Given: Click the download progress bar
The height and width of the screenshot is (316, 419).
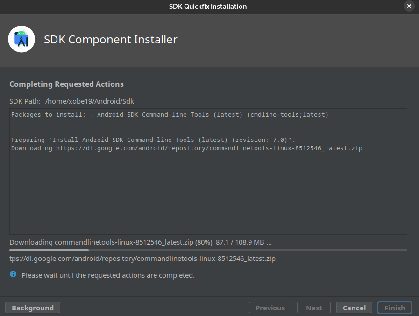Looking at the screenshot, I should [208, 250].
